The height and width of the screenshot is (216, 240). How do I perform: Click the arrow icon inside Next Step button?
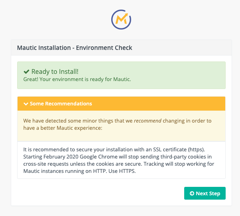192,193
